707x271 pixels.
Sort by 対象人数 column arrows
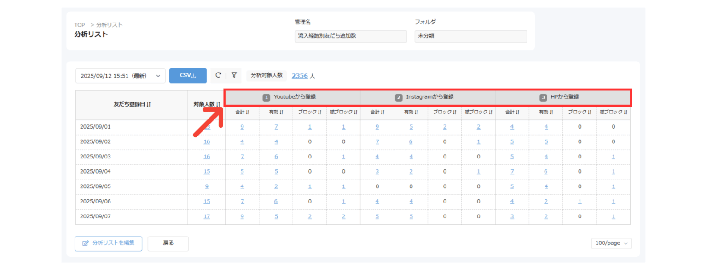(x=218, y=104)
